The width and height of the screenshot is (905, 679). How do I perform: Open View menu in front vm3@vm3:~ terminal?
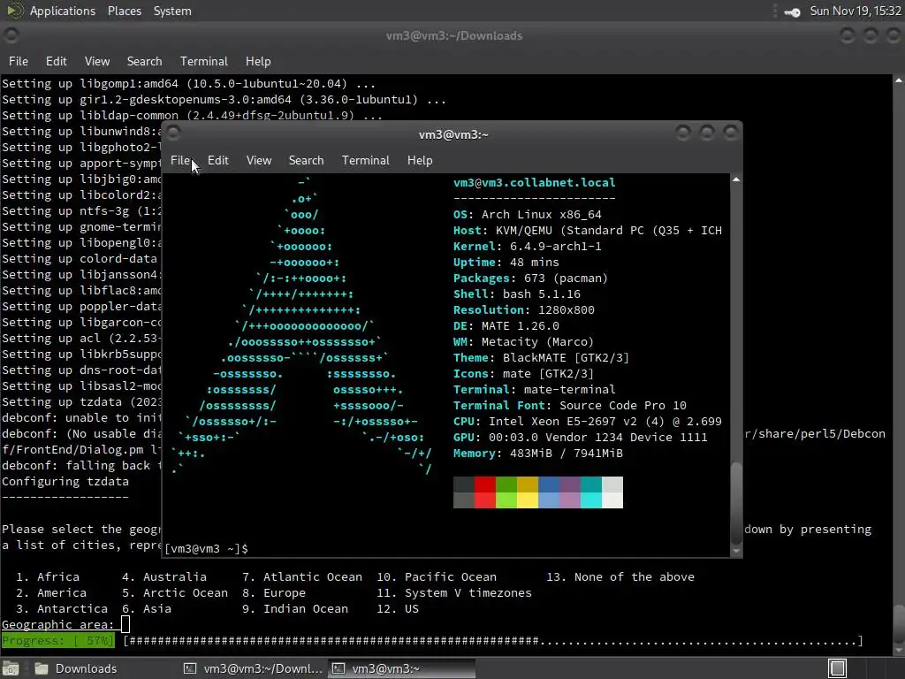259,161
